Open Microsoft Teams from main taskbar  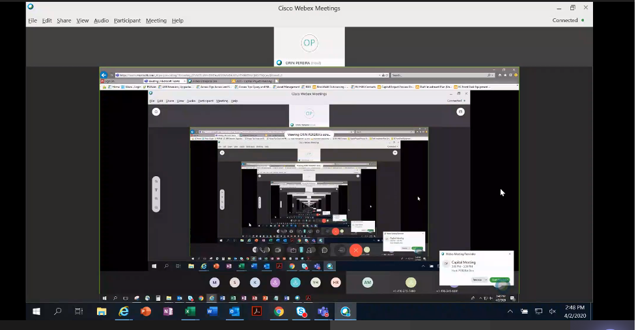(323, 311)
